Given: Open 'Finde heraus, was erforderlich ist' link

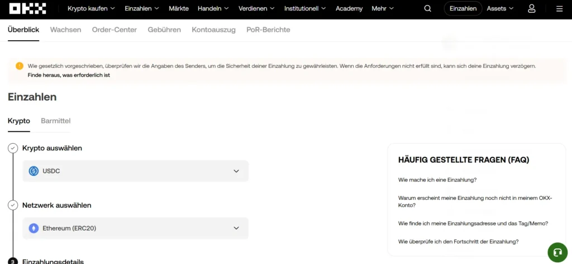Looking at the screenshot, I should tap(69, 75).
